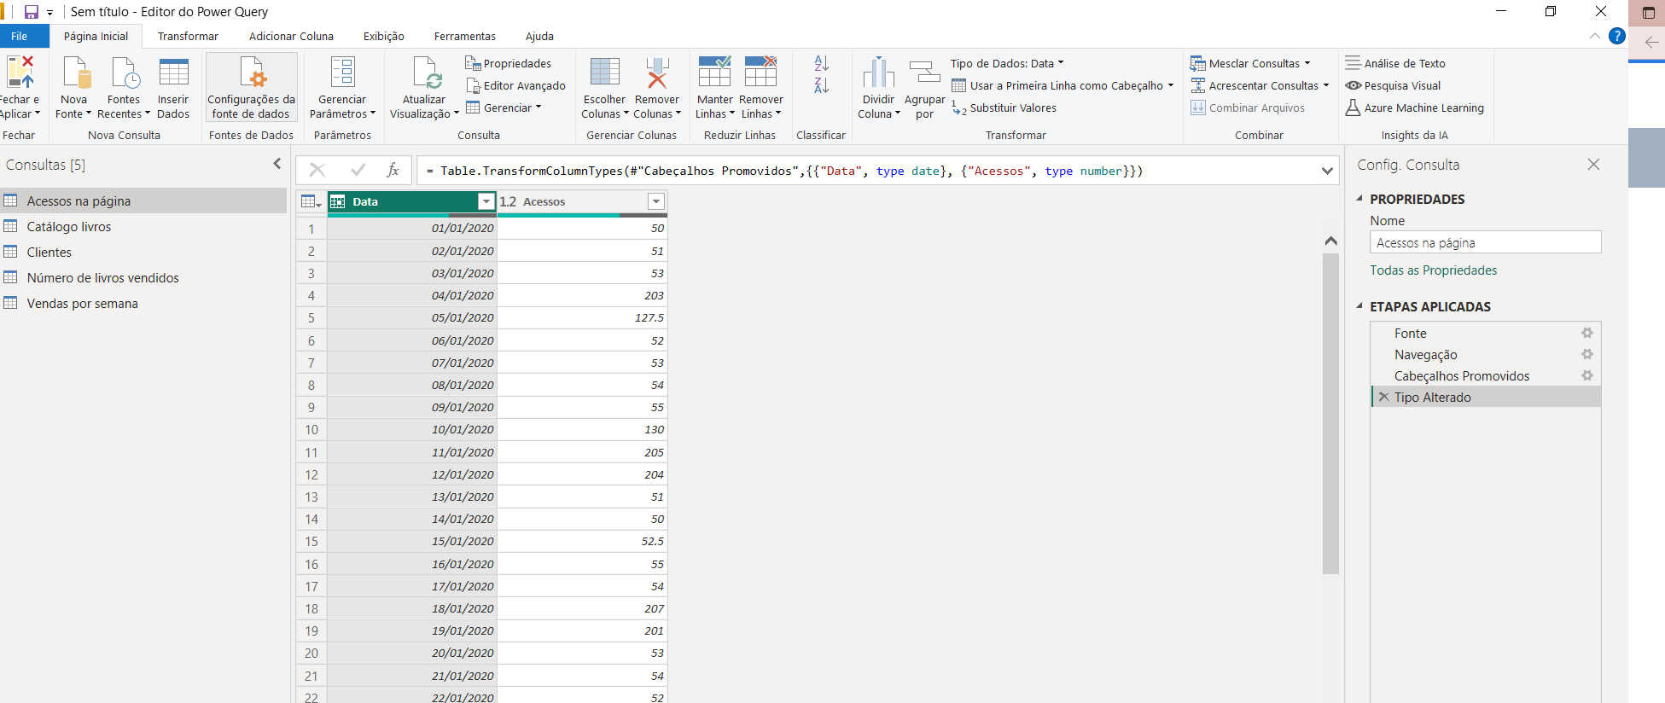Click the Nome input field
This screenshot has height=703, width=1665.
coord(1486,242)
